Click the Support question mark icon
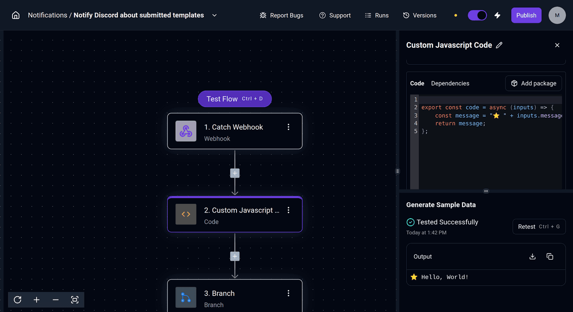Viewport: 573px width, 312px height. coord(322,15)
